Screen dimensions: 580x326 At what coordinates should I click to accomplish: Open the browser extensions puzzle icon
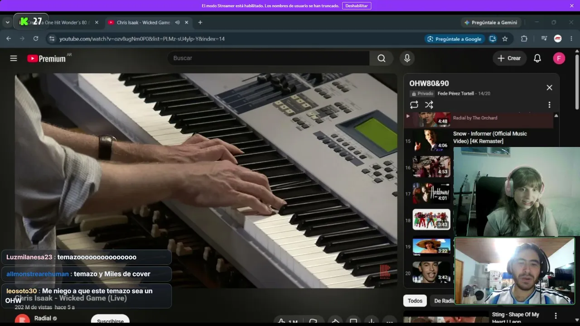(524, 39)
